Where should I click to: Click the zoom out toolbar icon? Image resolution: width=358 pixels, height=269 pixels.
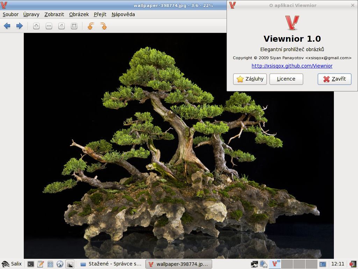[49, 26]
